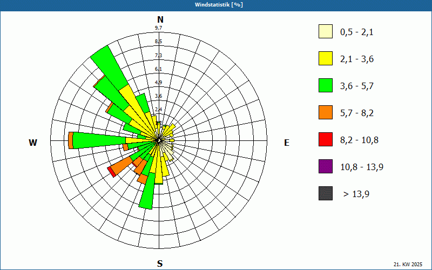This screenshot has width=432, height=270.
Task: Click the green 3,6 - 5,7 legend swatch
Action: pos(326,85)
